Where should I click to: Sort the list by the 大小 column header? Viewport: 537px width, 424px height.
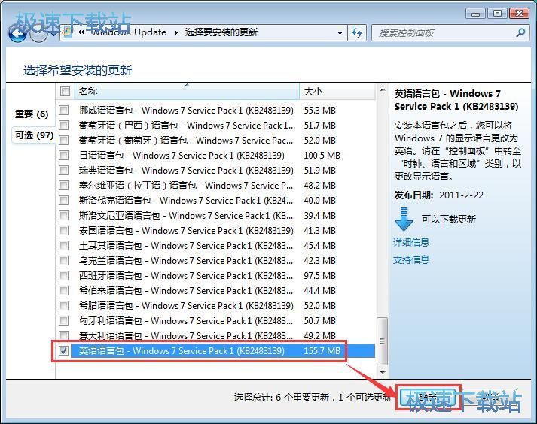tap(337, 91)
